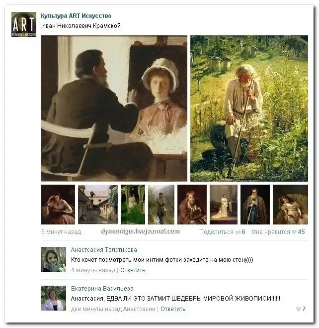Reply to Ekaterina's comment via Ответить
The image size is (319, 328).
click(x=173, y=309)
